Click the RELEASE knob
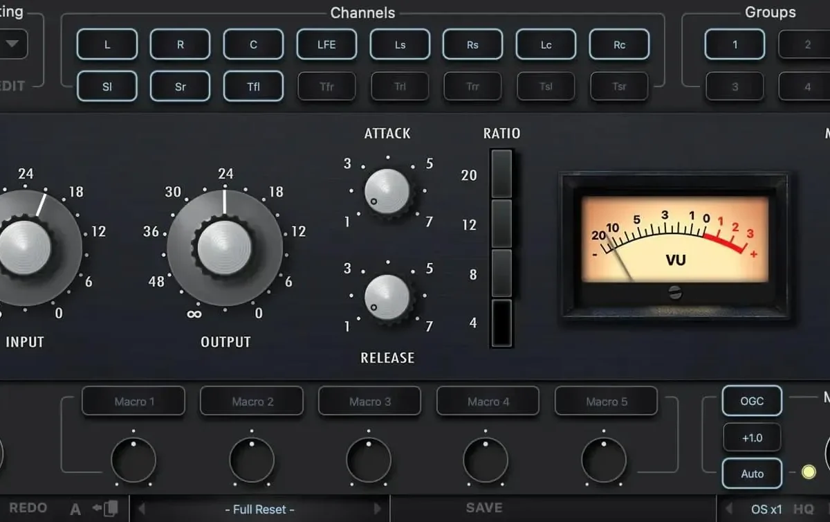The width and height of the screenshot is (830, 522). (387, 298)
